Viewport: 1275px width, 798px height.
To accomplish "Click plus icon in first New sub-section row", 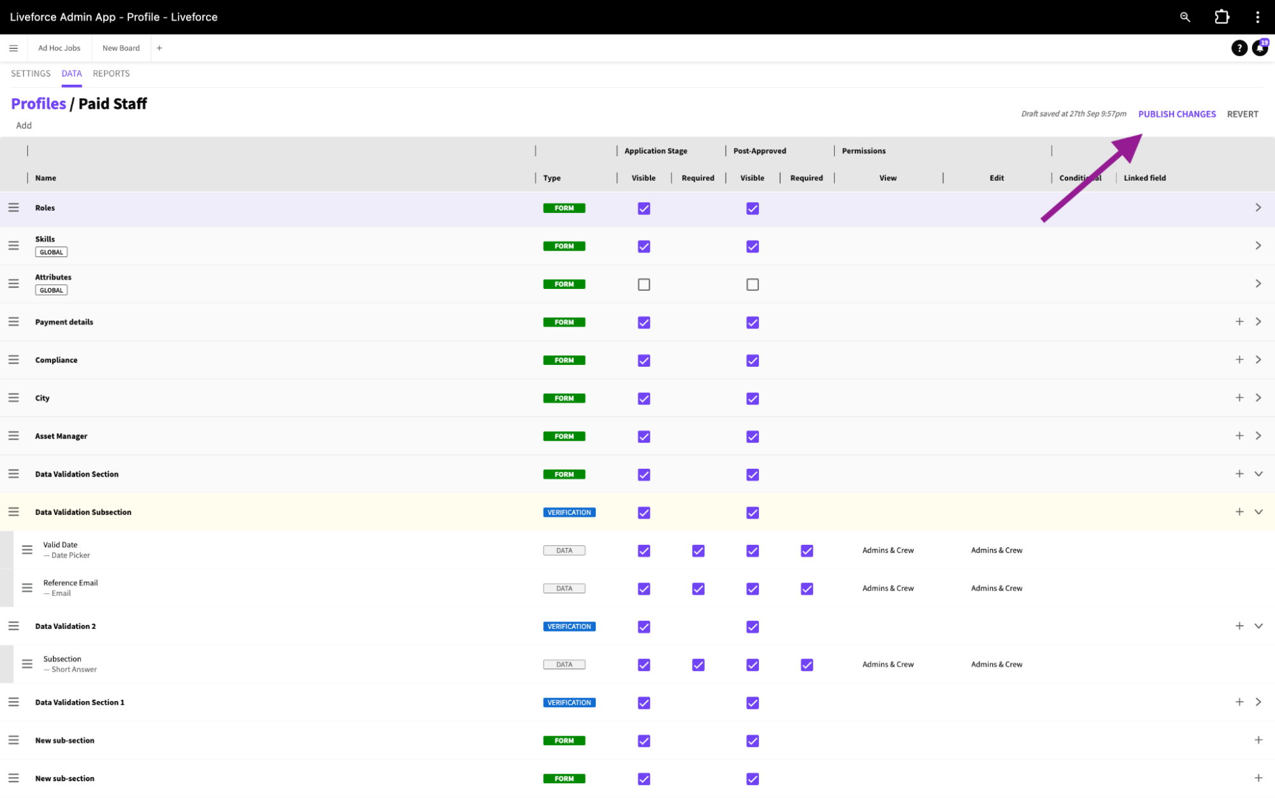I will pyautogui.click(x=1258, y=740).
